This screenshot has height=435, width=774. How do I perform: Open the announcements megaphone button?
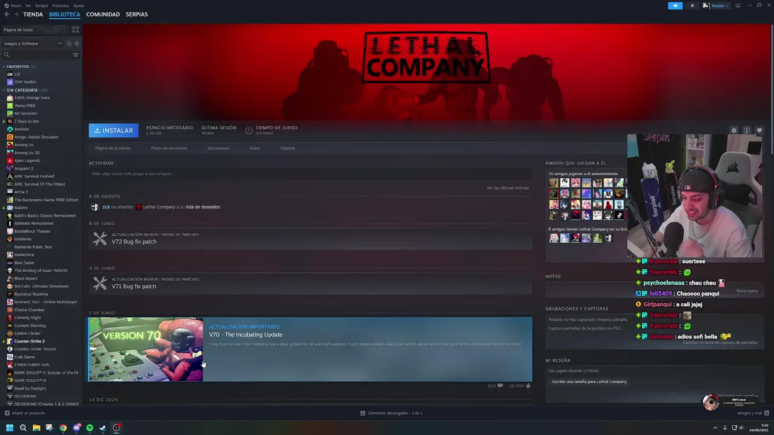click(675, 5)
